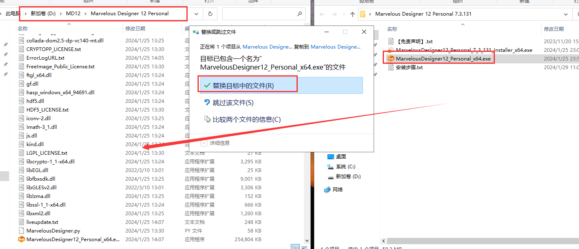This screenshot has height=249, width=579.
Task: Select the 7_3_131 Installer_x64.exe file
Action: [464, 50]
